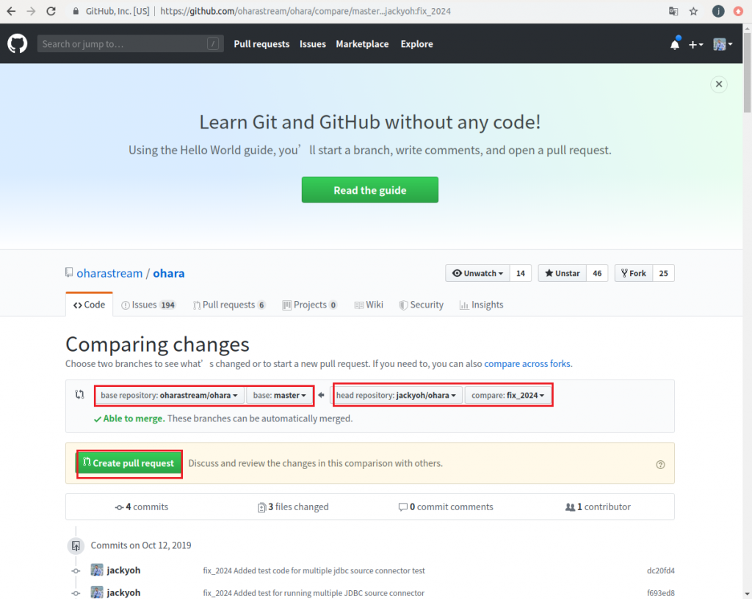Image resolution: width=752 pixels, height=599 pixels.
Task: Click the GitHub Octocat logo
Action: (18, 43)
